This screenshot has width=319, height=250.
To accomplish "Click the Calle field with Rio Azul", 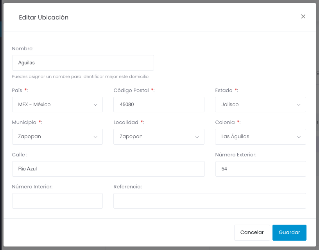I will pyautogui.click(x=108, y=169).
